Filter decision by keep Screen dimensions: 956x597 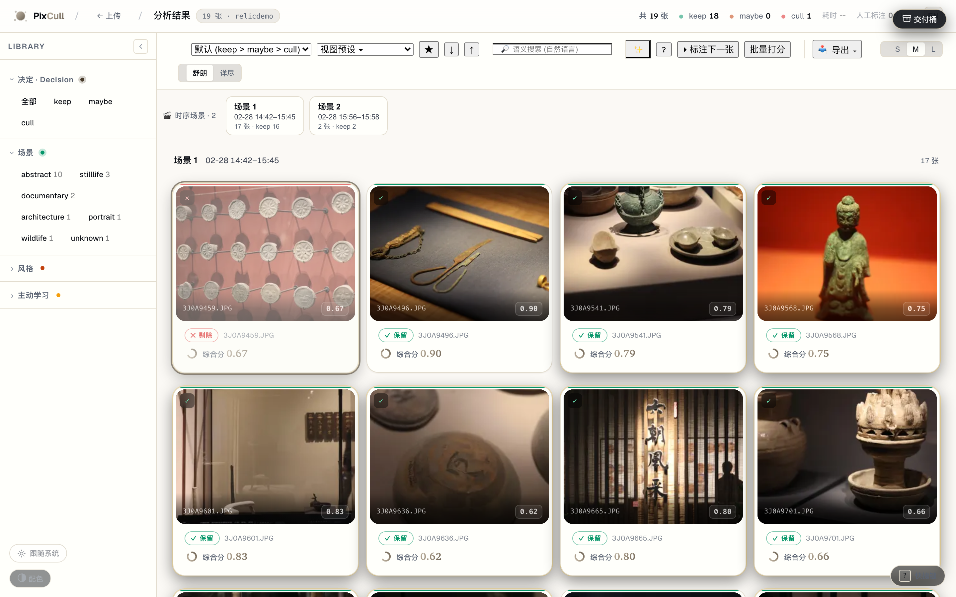(62, 101)
